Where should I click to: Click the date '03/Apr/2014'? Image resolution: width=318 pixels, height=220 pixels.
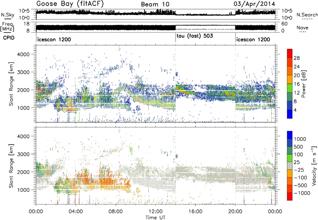[x=254, y=4]
